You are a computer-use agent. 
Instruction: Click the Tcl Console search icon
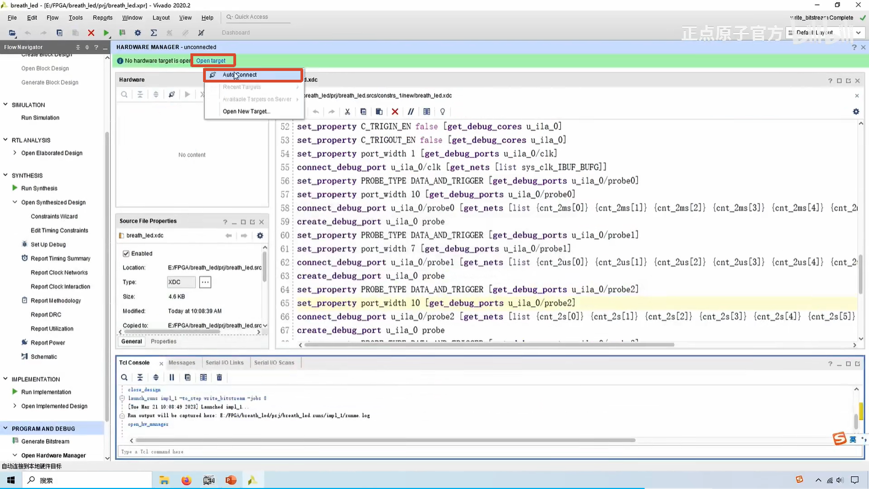coord(124,377)
